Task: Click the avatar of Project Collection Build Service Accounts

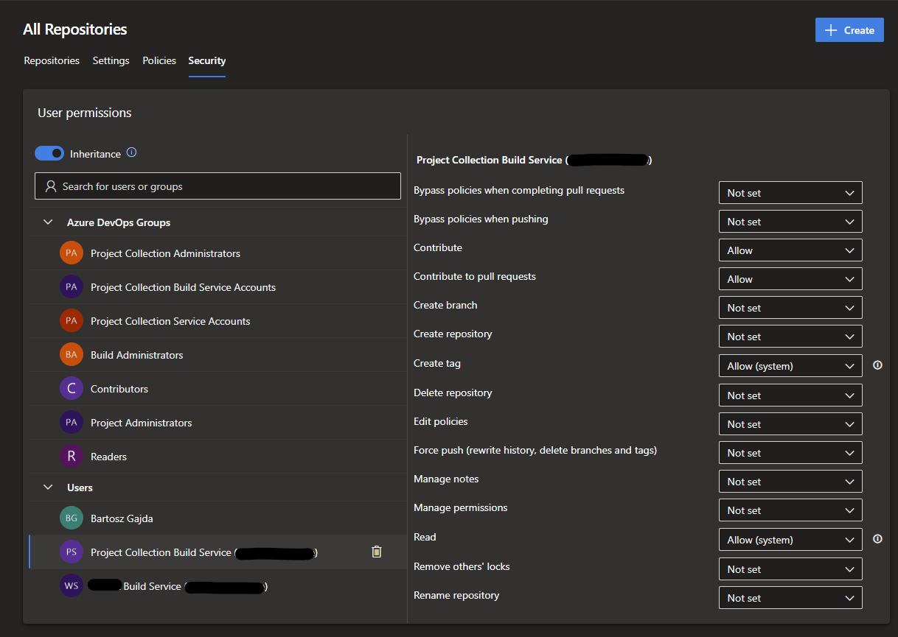Action: [x=72, y=287]
